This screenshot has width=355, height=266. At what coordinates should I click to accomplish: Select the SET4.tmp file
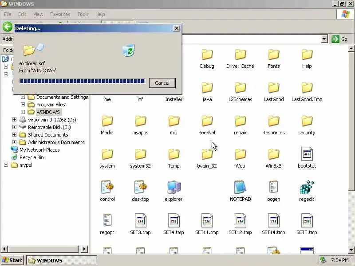tap(174, 224)
